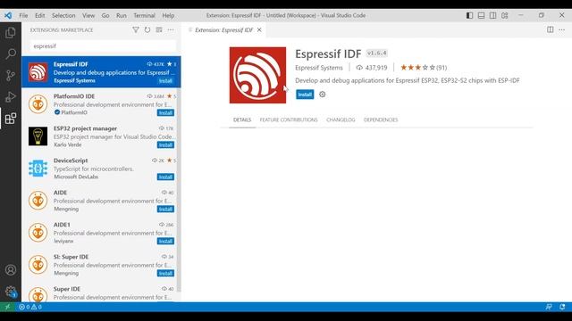The image size is (572, 321).
Task: Open notifications bell in status bar
Action: [x=562, y=307]
